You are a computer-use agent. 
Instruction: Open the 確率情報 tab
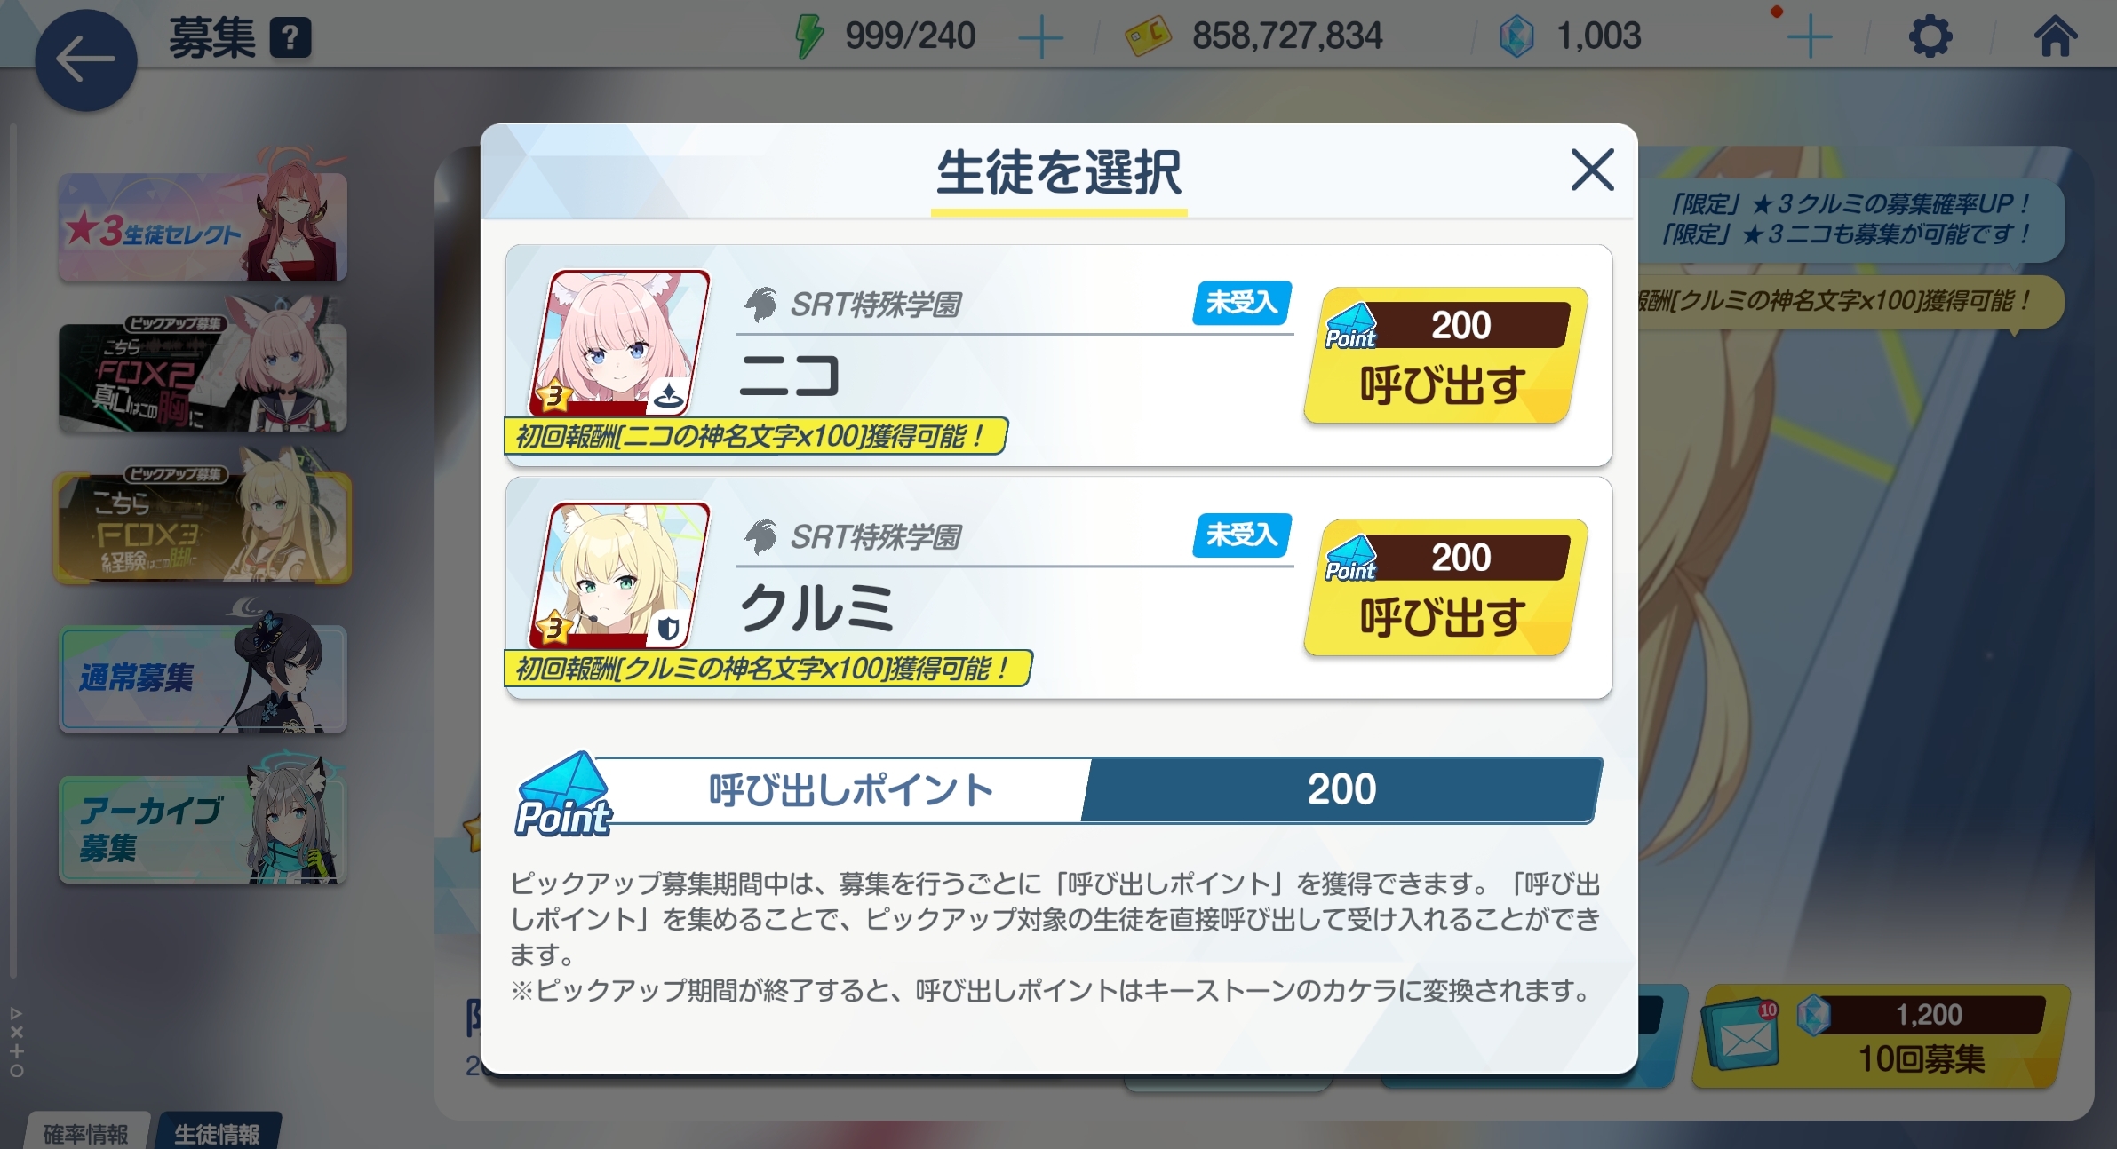point(86,1132)
